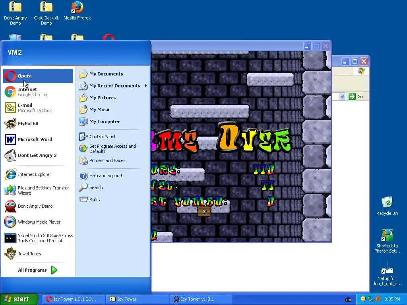Open Internet Explorer from Start menu

pyautogui.click(x=38, y=174)
